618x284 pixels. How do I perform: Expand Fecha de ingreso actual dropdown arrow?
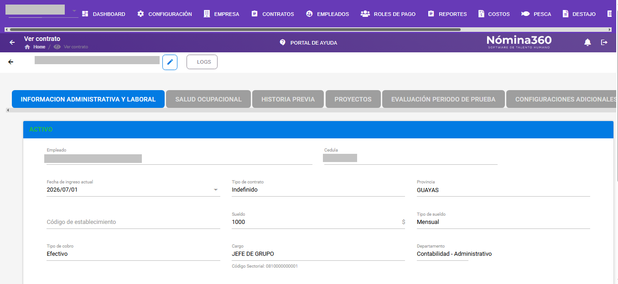point(216,190)
